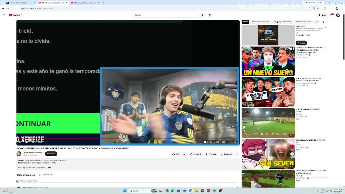The image size is (345, 194).
Task: Click the Preguntar button
Action: [211, 154]
